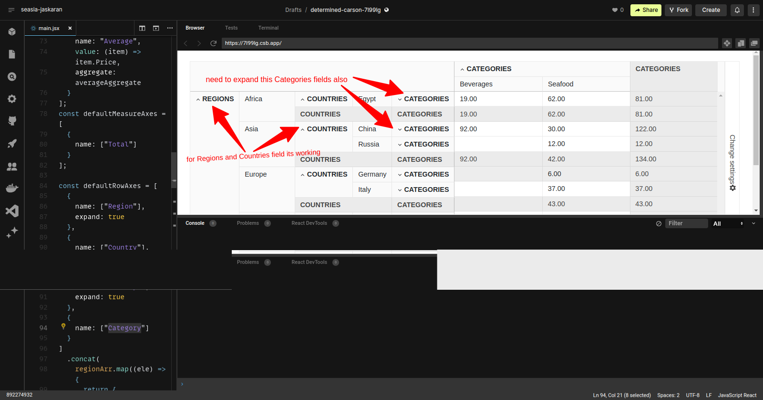Open the Live collaboration people icon
The width and height of the screenshot is (763, 400).
point(12,166)
